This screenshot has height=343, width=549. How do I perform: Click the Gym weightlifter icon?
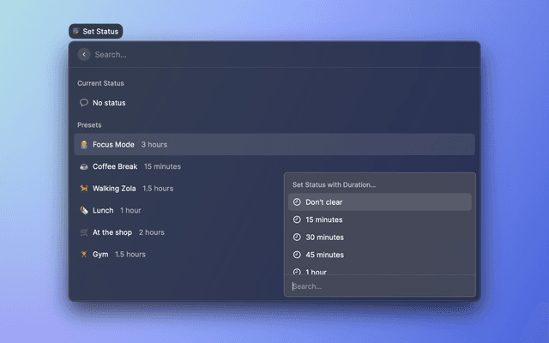[x=84, y=255]
